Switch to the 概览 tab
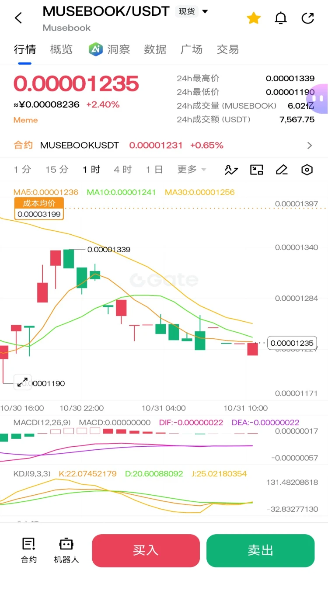This screenshot has height=615, width=328. [x=61, y=49]
